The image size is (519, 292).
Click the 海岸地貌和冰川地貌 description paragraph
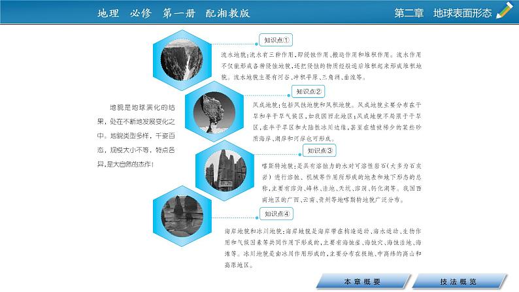point(323,248)
